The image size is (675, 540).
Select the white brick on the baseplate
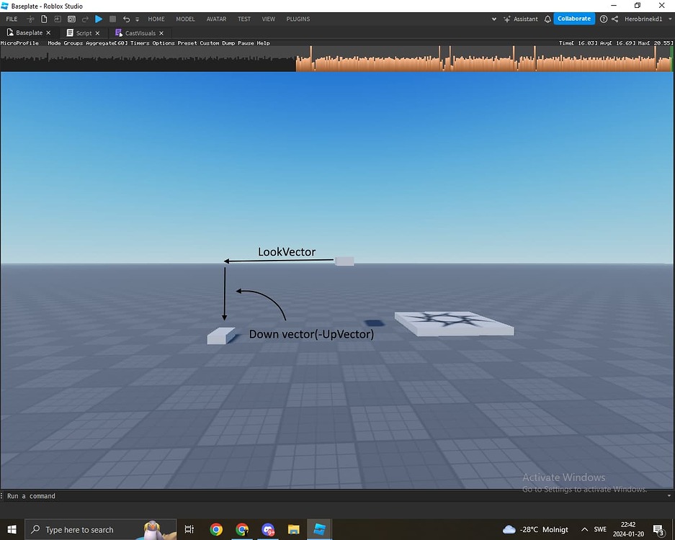tap(221, 336)
